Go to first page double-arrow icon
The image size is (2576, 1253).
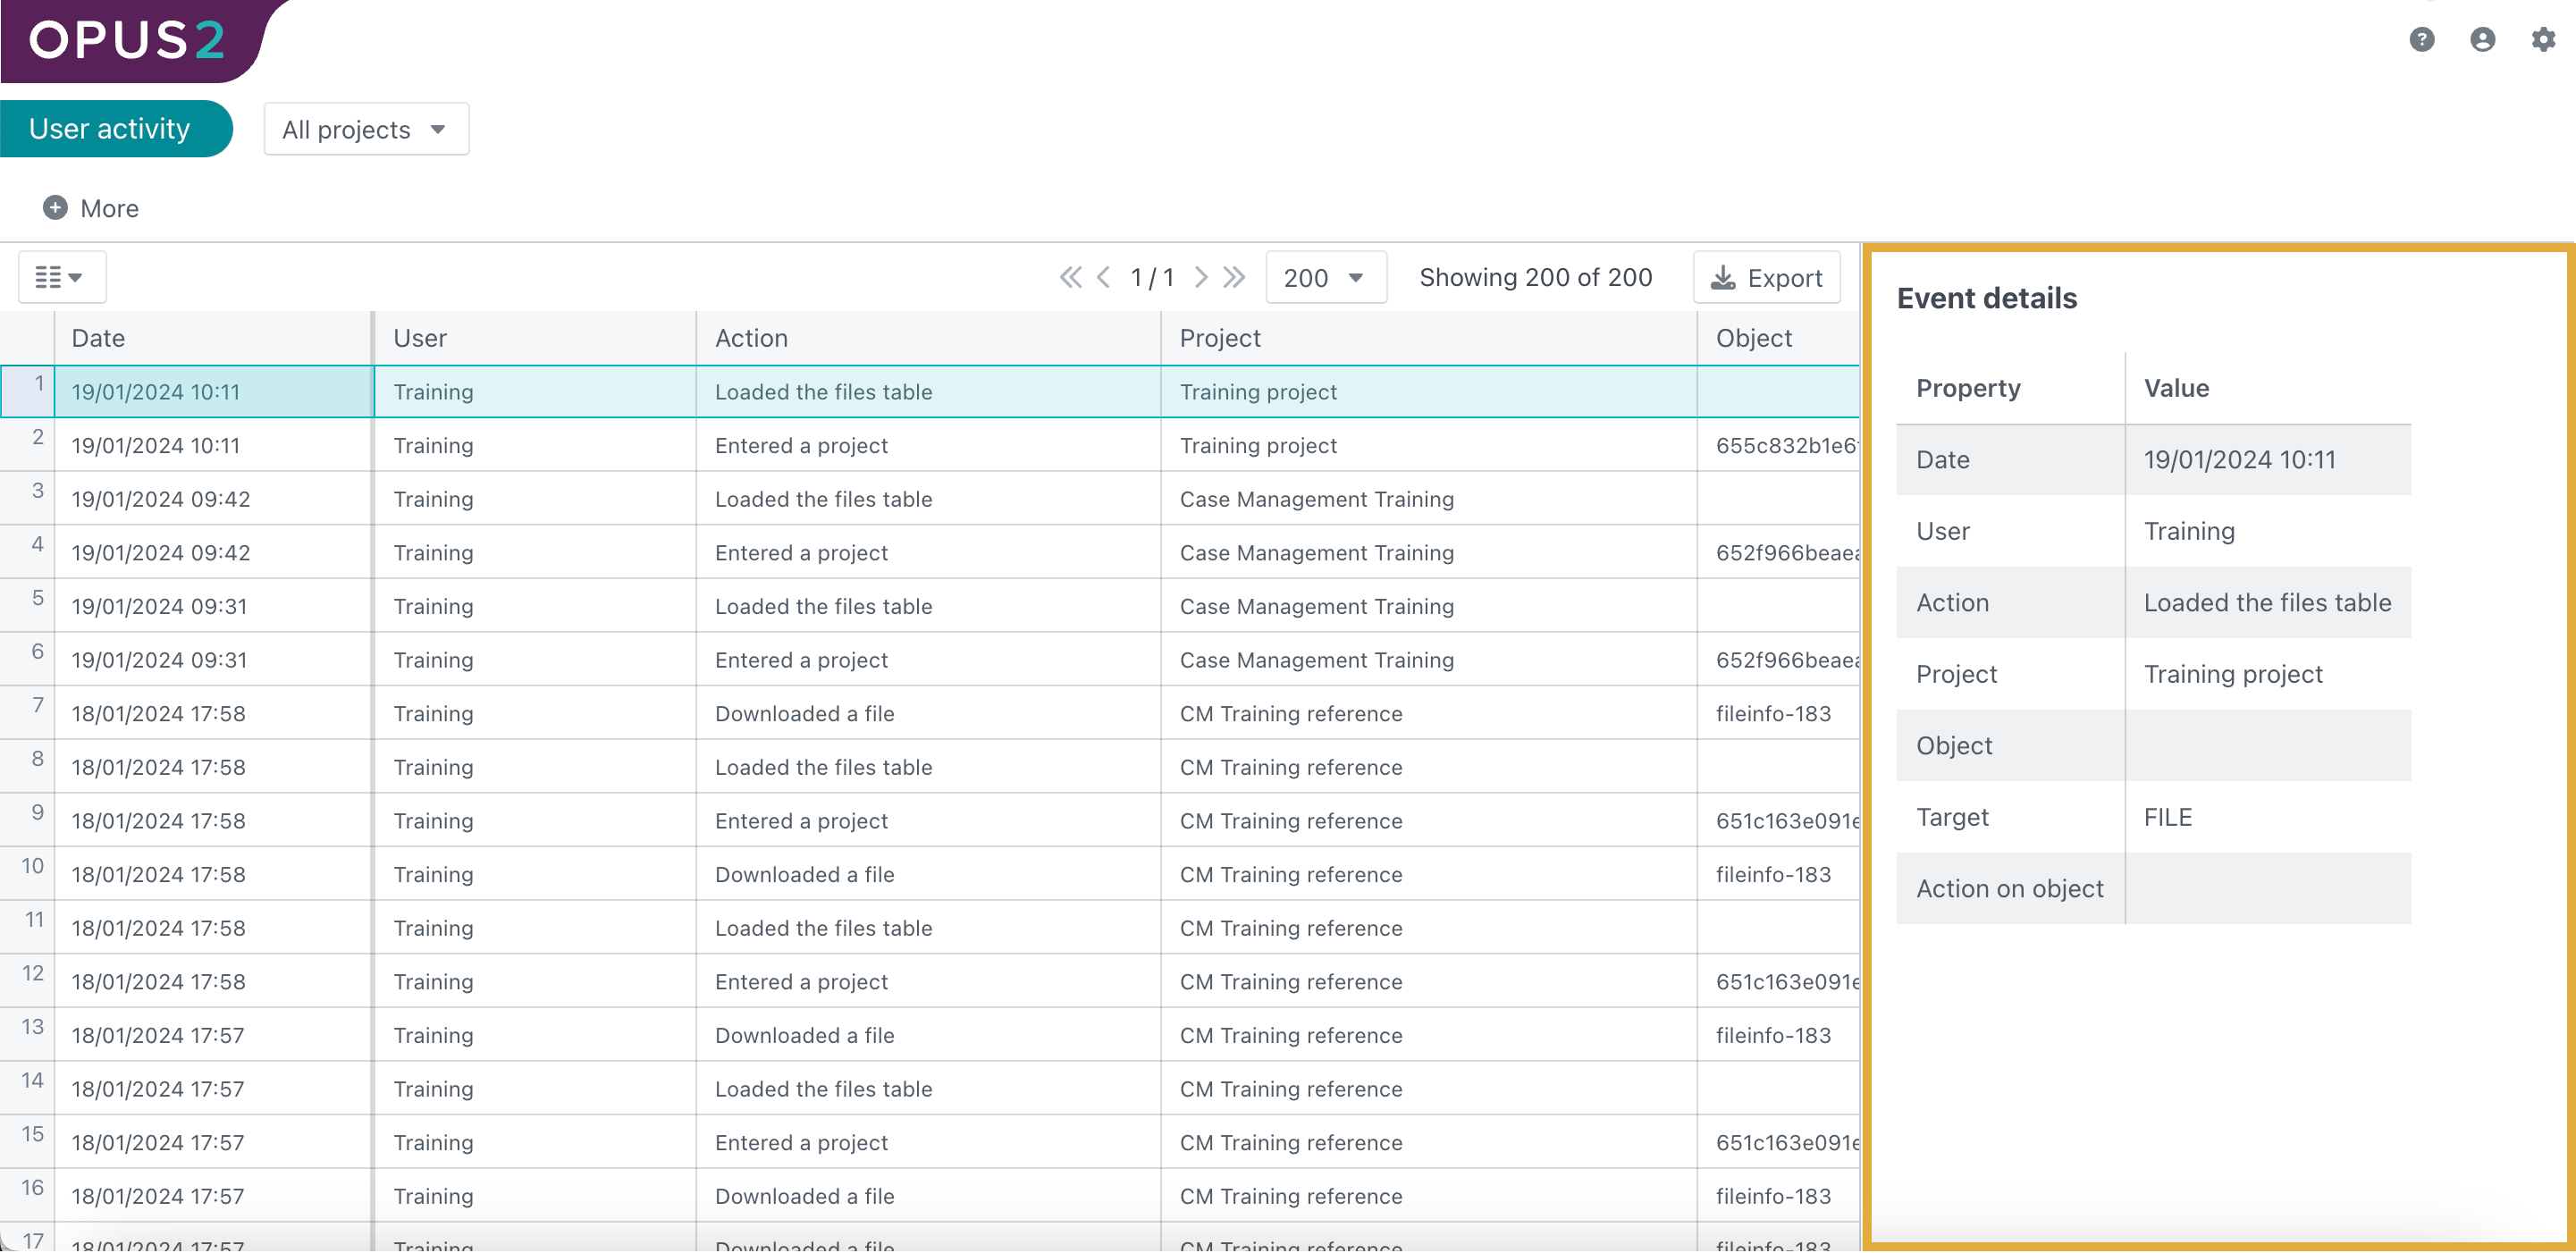click(1070, 277)
